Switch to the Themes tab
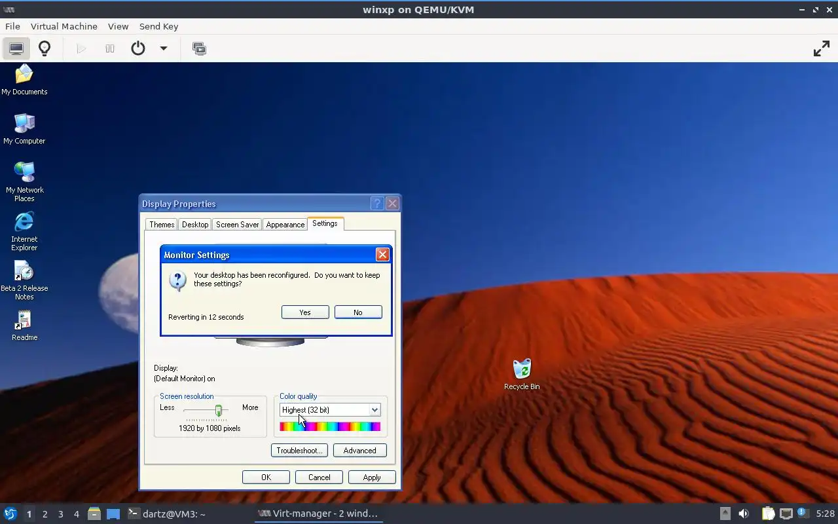The image size is (838, 524). [x=162, y=224]
